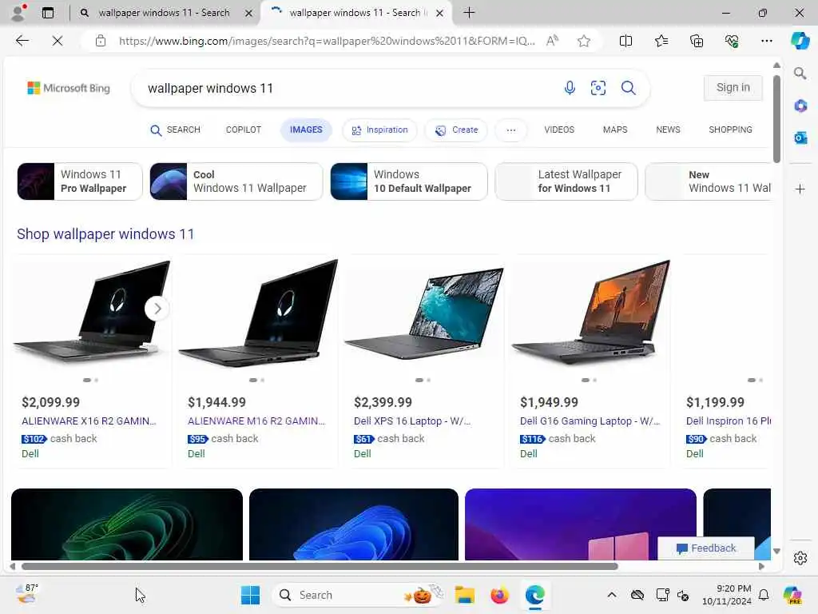Switch to first wallpaper windows 11 tab
Image resolution: width=818 pixels, height=614 pixels.
[163, 13]
